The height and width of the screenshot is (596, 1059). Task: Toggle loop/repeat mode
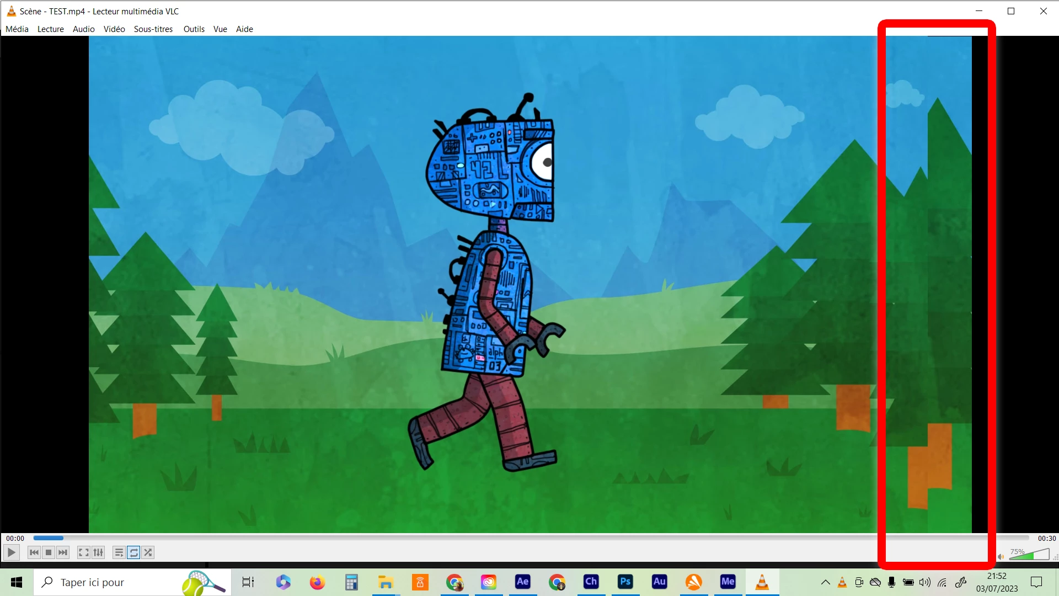pyautogui.click(x=133, y=552)
